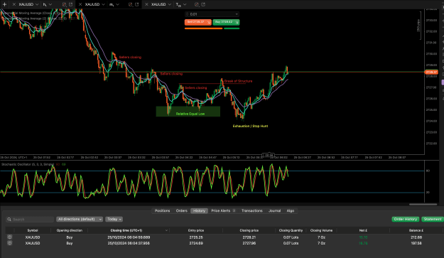444x258 pixels.
Task: Select the XAUUSD m1 chart tab
Action: 92,4
